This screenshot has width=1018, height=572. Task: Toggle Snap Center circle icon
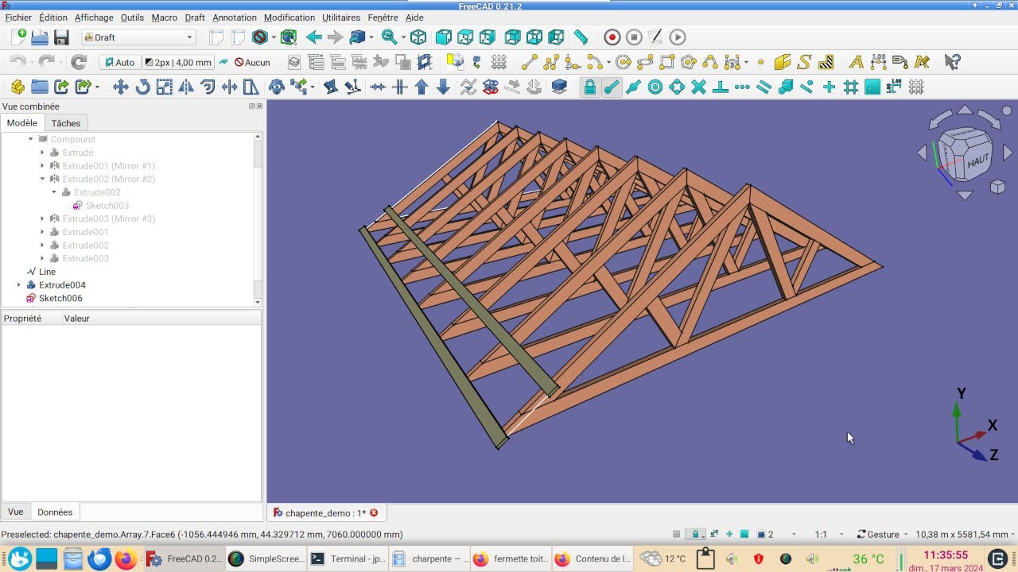[x=655, y=87]
